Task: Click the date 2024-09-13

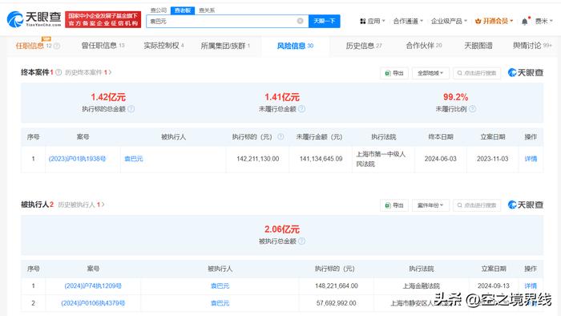Action: point(494,286)
